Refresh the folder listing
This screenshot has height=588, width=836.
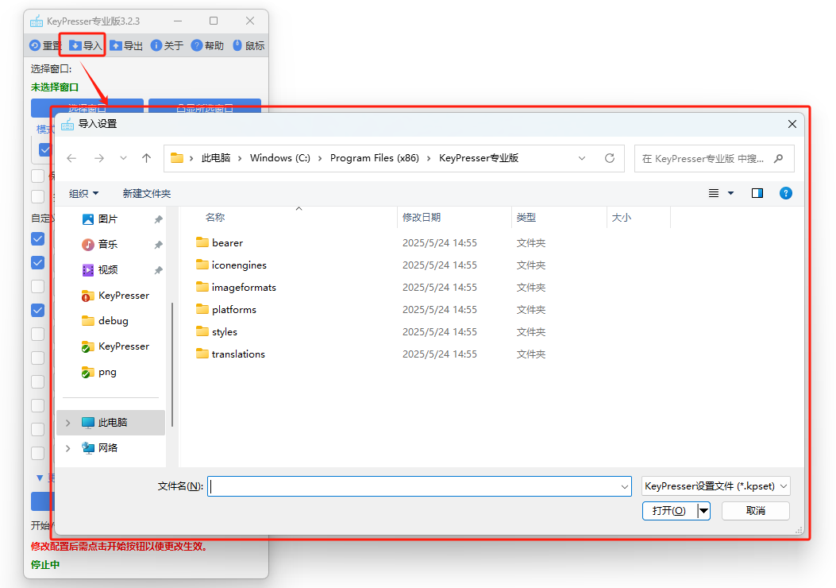click(610, 158)
